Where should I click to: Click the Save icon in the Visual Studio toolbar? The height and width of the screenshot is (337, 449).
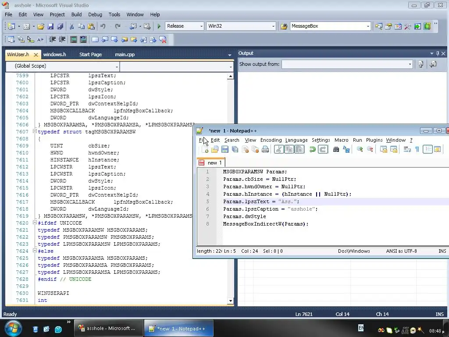click(50, 26)
